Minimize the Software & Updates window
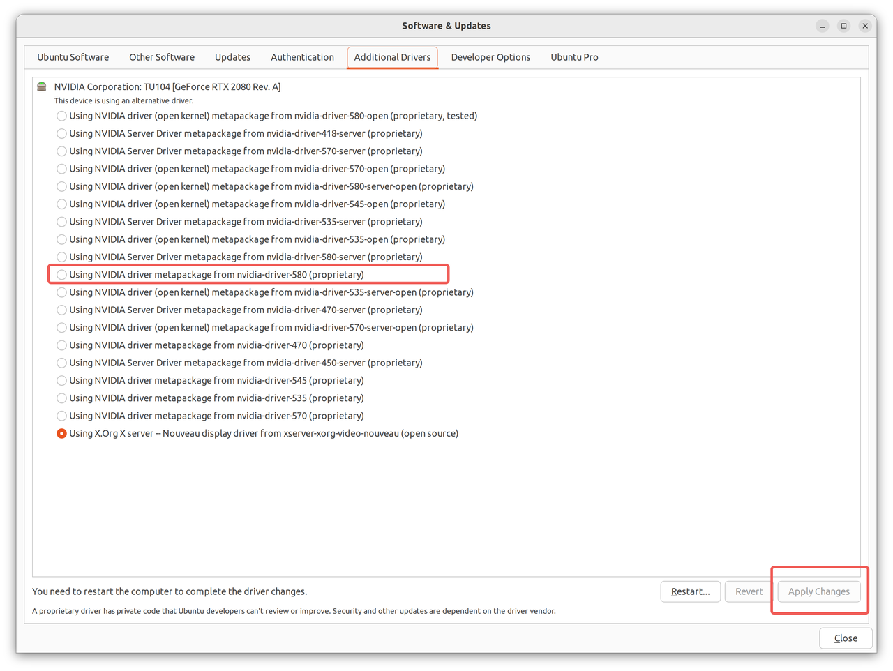 point(823,26)
